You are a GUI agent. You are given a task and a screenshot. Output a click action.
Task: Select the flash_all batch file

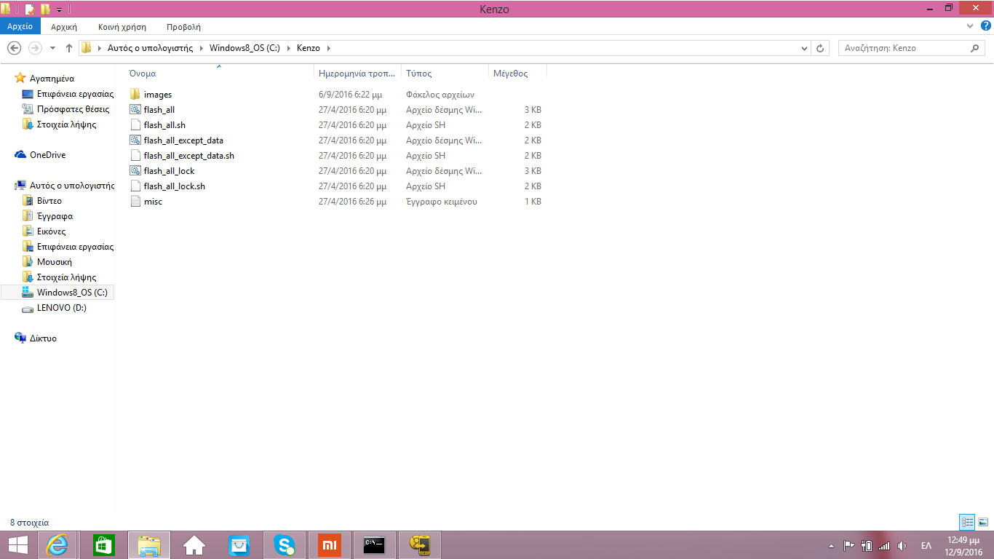(x=159, y=110)
